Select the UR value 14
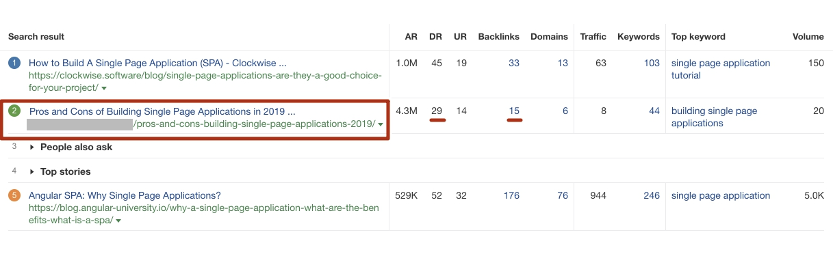The width and height of the screenshot is (833, 254). (x=461, y=111)
